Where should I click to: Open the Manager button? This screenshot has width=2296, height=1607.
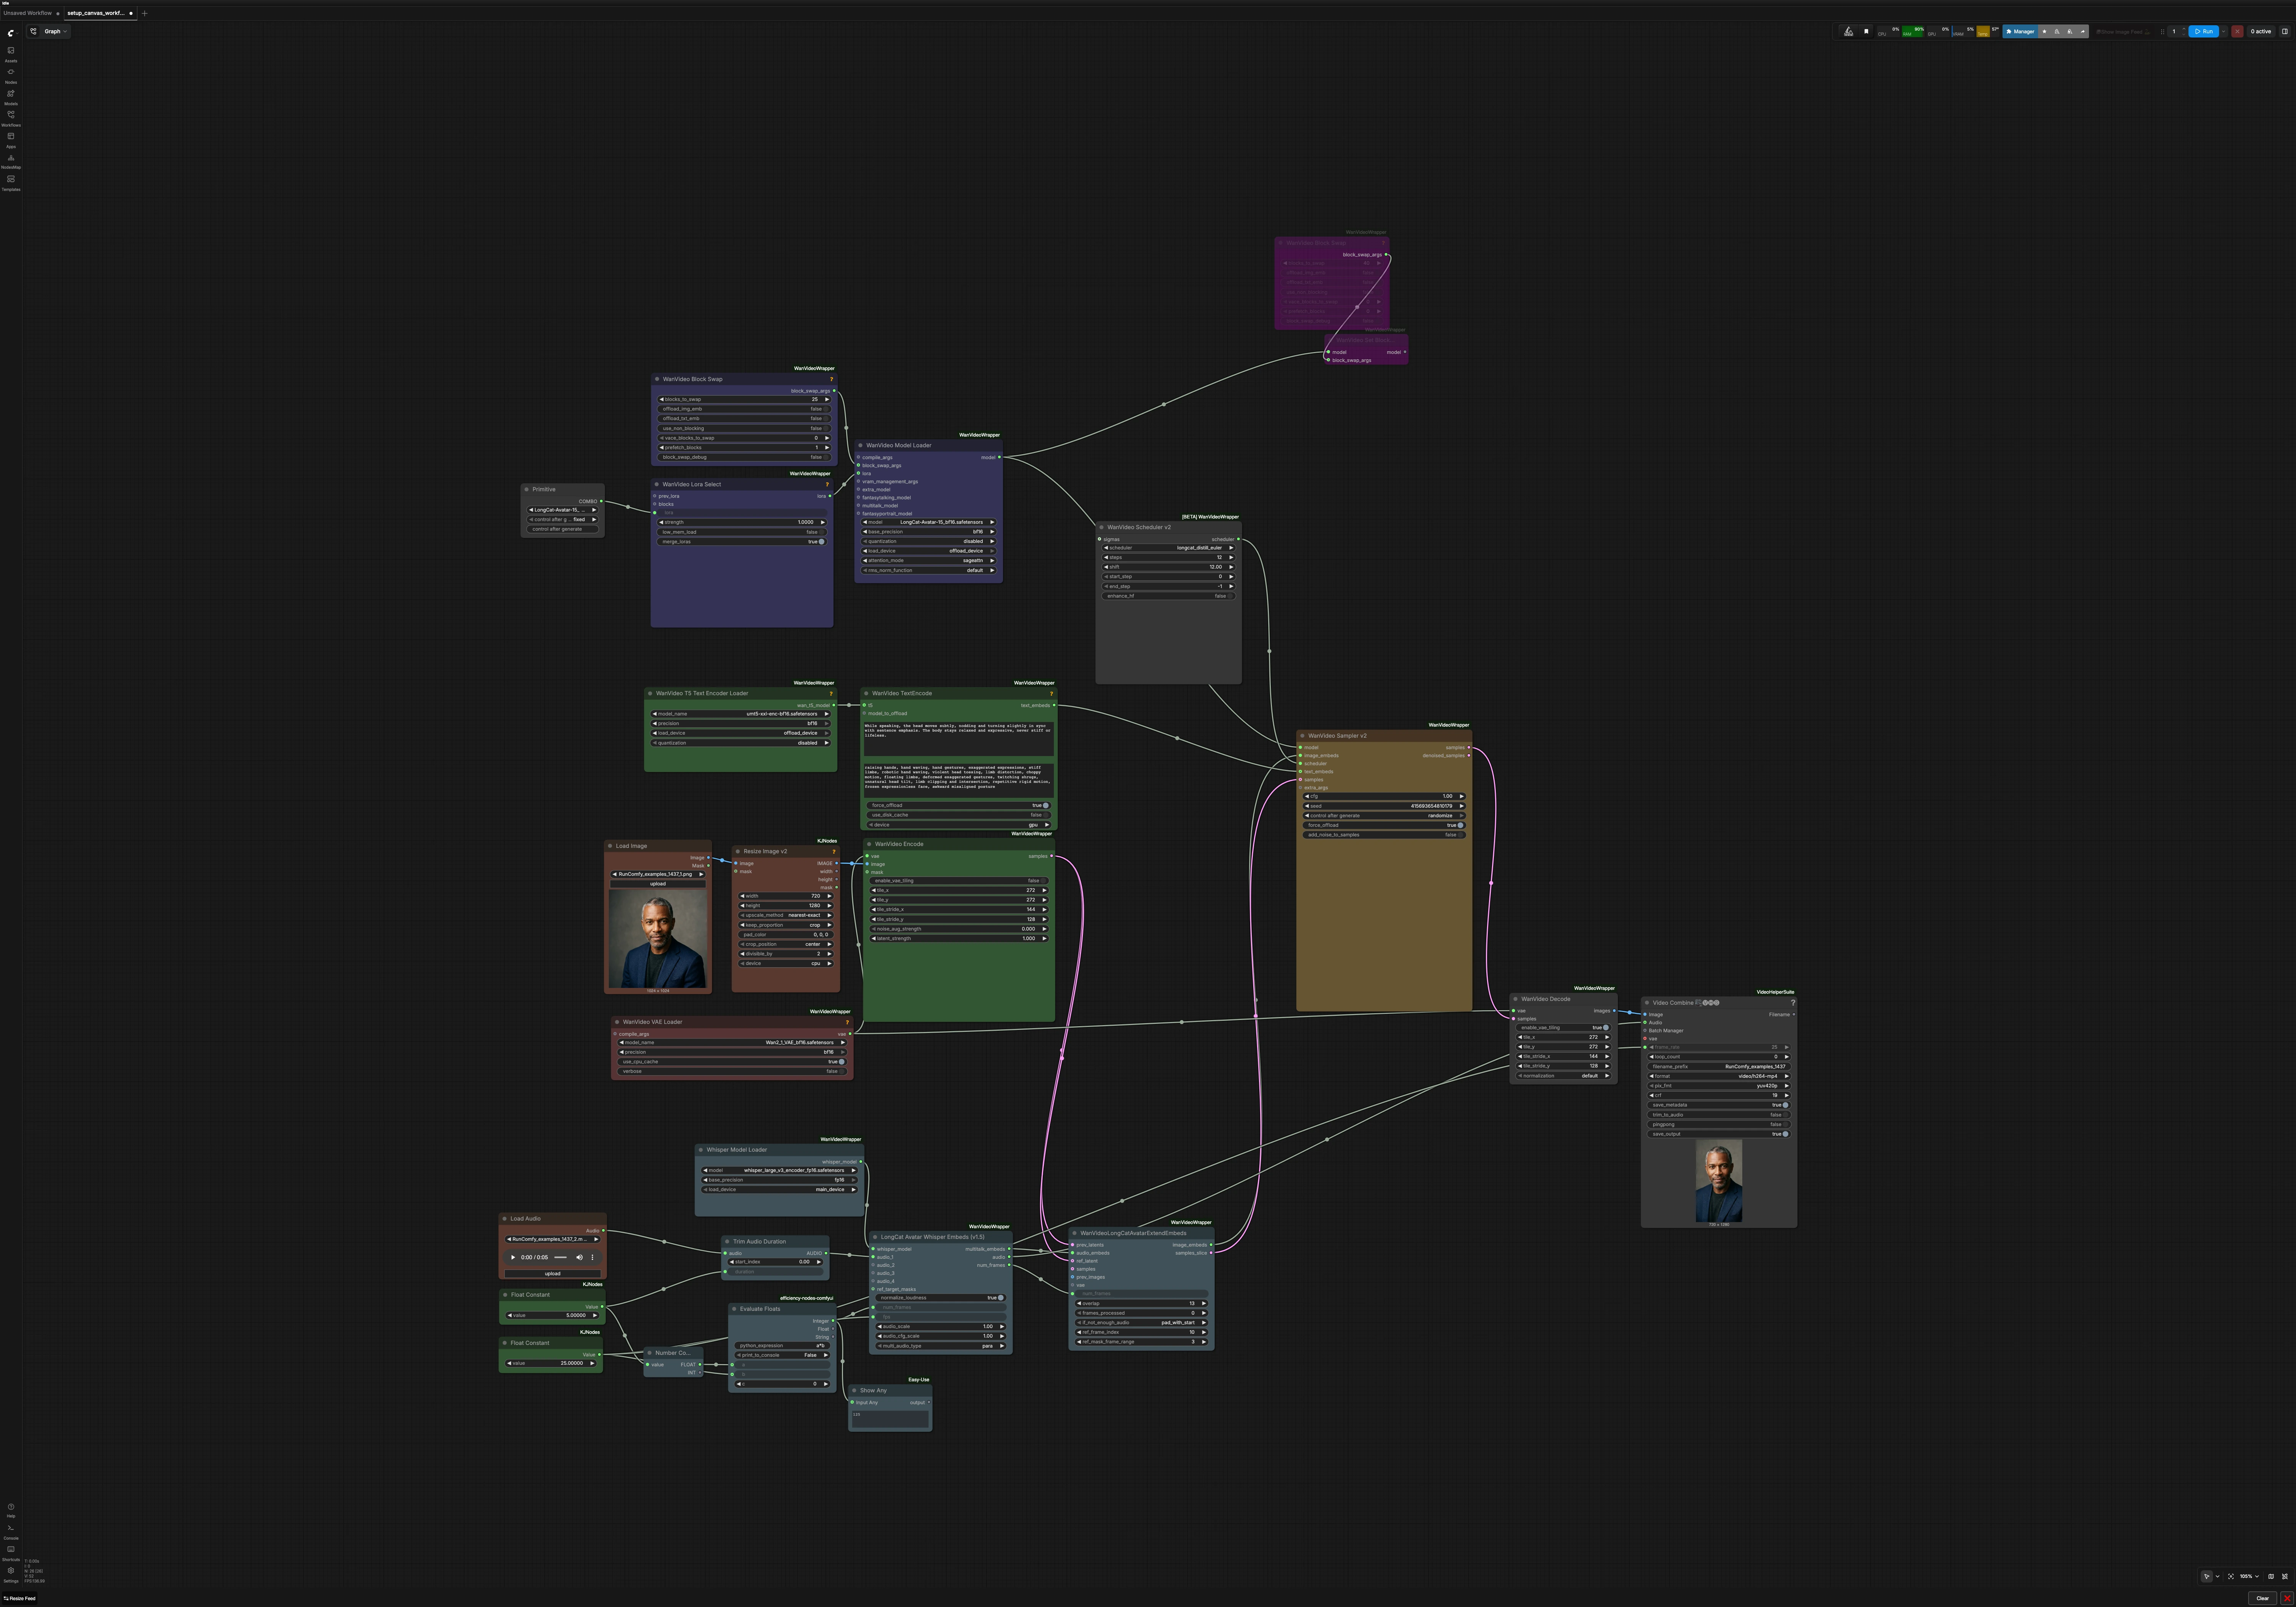pos(2020,31)
